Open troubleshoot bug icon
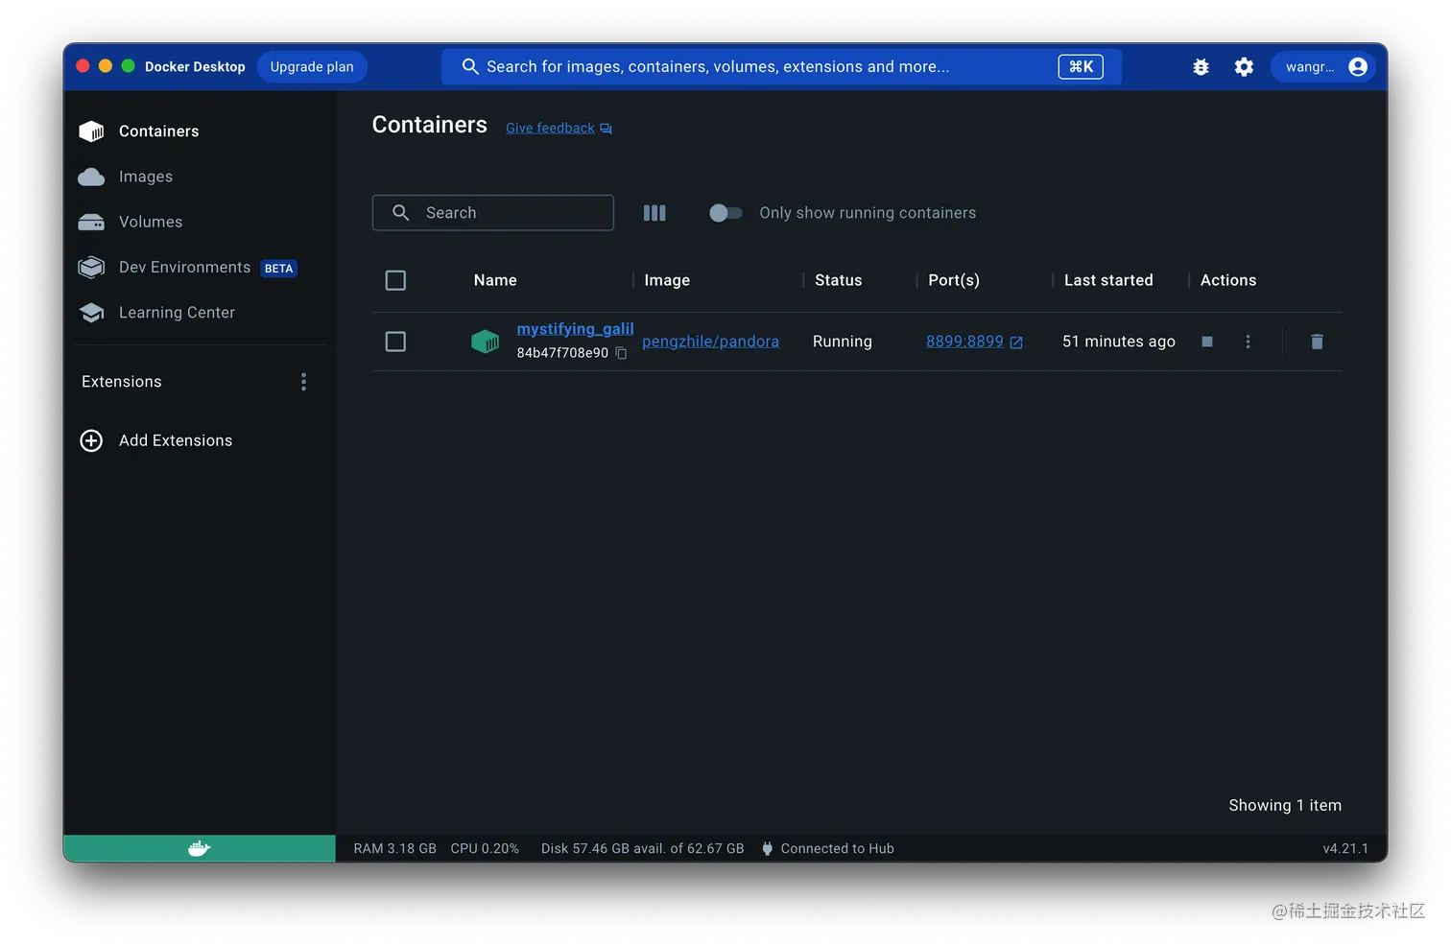The width and height of the screenshot is (1451, 946). pyautogui.click(x=1201, y=67)
